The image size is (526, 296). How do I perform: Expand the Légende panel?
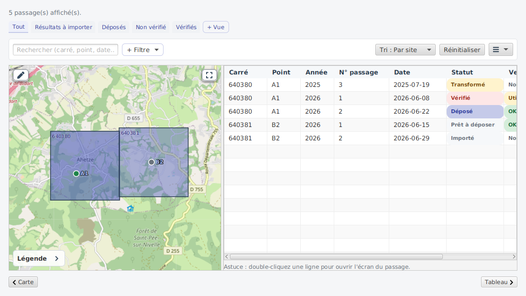pyautogui.click(x=38, y=258)
